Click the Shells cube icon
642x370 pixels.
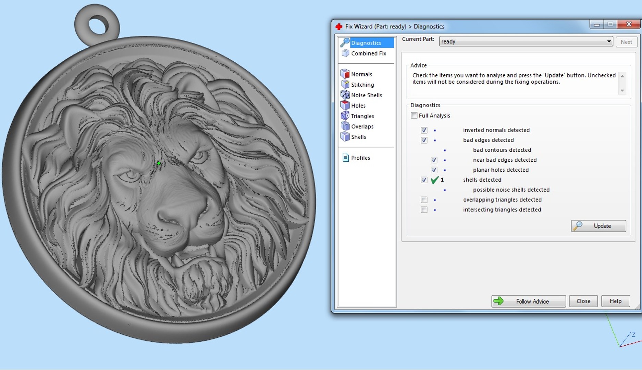(x=345, y=137)
